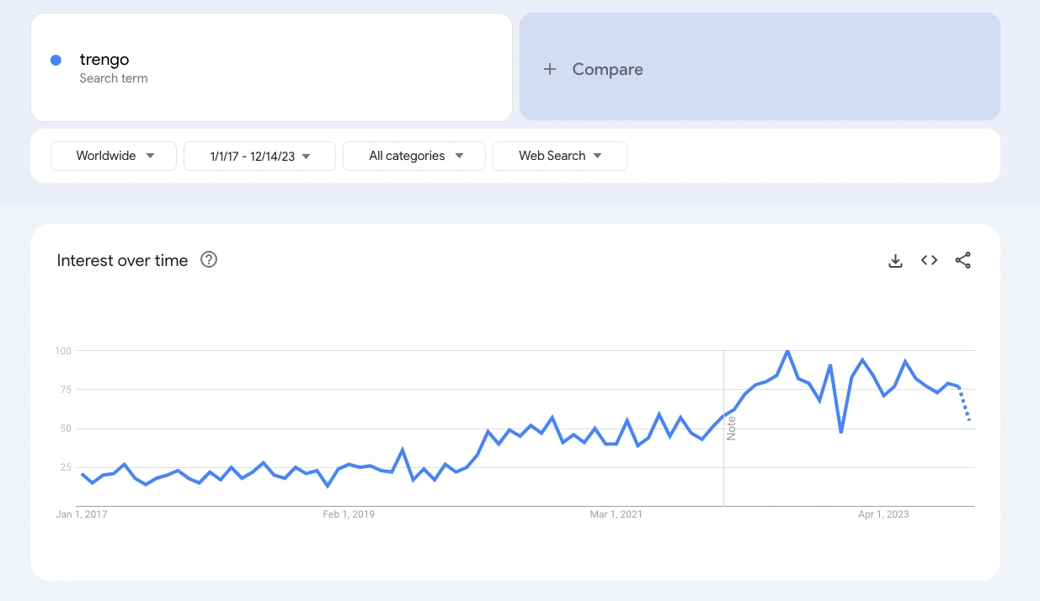This screenshot has width=1040, height=601.
Task: Click the Feb 1, 2019 axis label
Action: click(349, 514)
